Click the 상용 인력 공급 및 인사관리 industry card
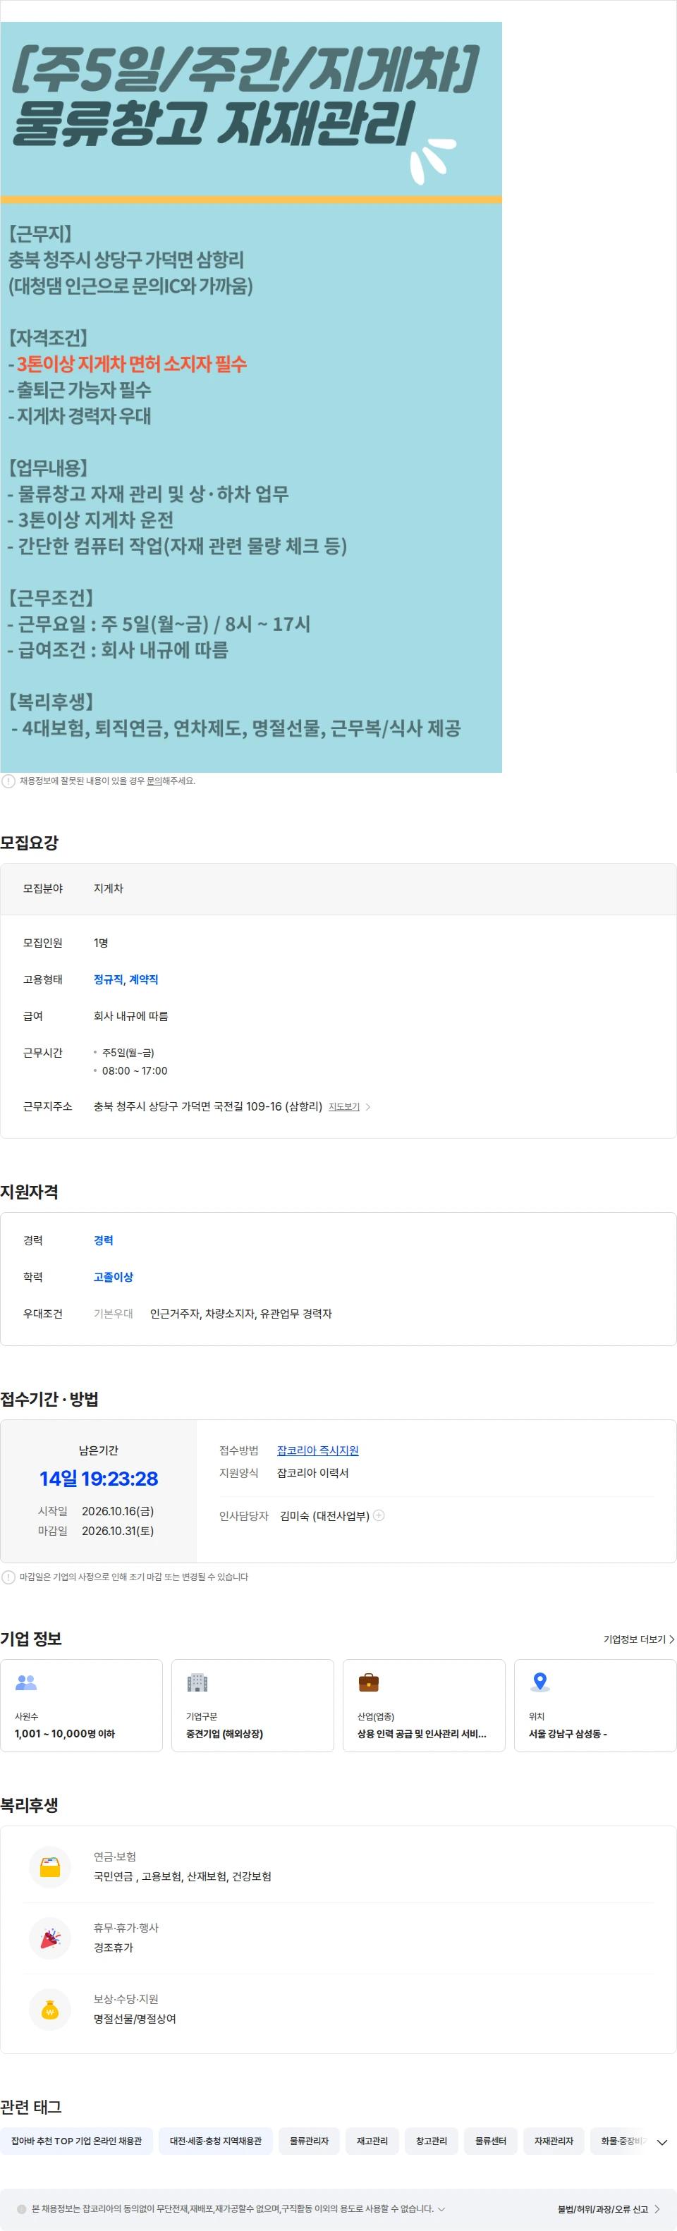 [425, 1705]
